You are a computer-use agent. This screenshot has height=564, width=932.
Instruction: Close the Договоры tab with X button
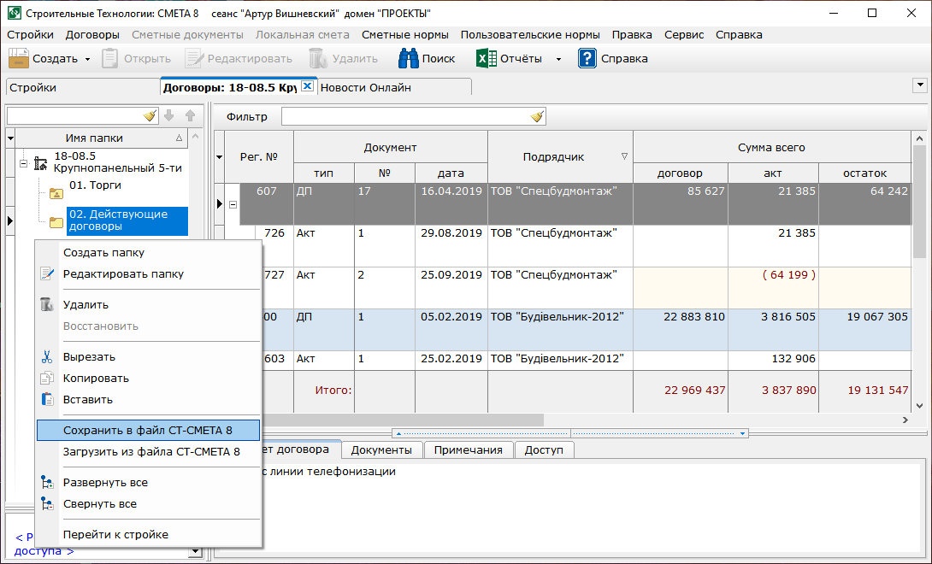tap(308, 86)
